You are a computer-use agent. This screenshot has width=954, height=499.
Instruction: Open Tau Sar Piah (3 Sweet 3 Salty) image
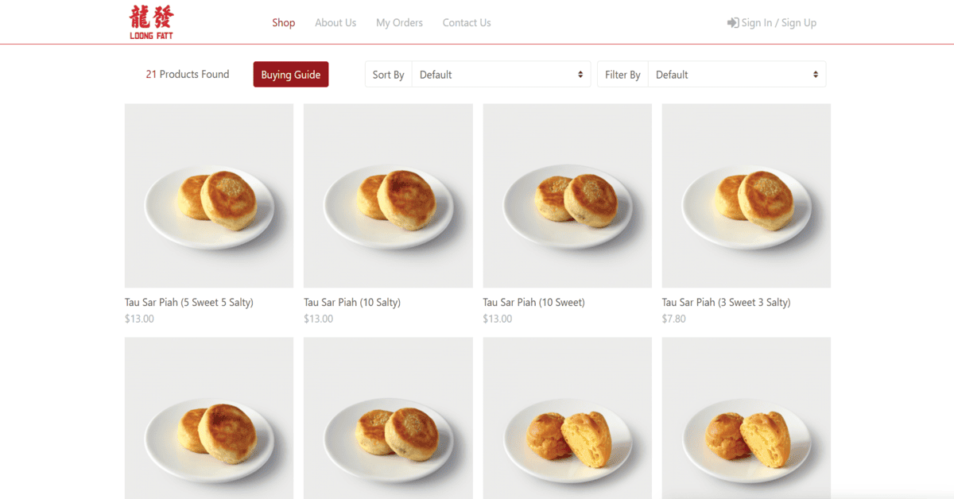coord(747,195)
